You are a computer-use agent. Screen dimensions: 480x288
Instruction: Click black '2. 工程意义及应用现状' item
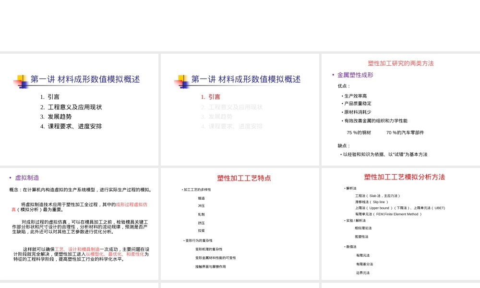click(x=71, y=107)
